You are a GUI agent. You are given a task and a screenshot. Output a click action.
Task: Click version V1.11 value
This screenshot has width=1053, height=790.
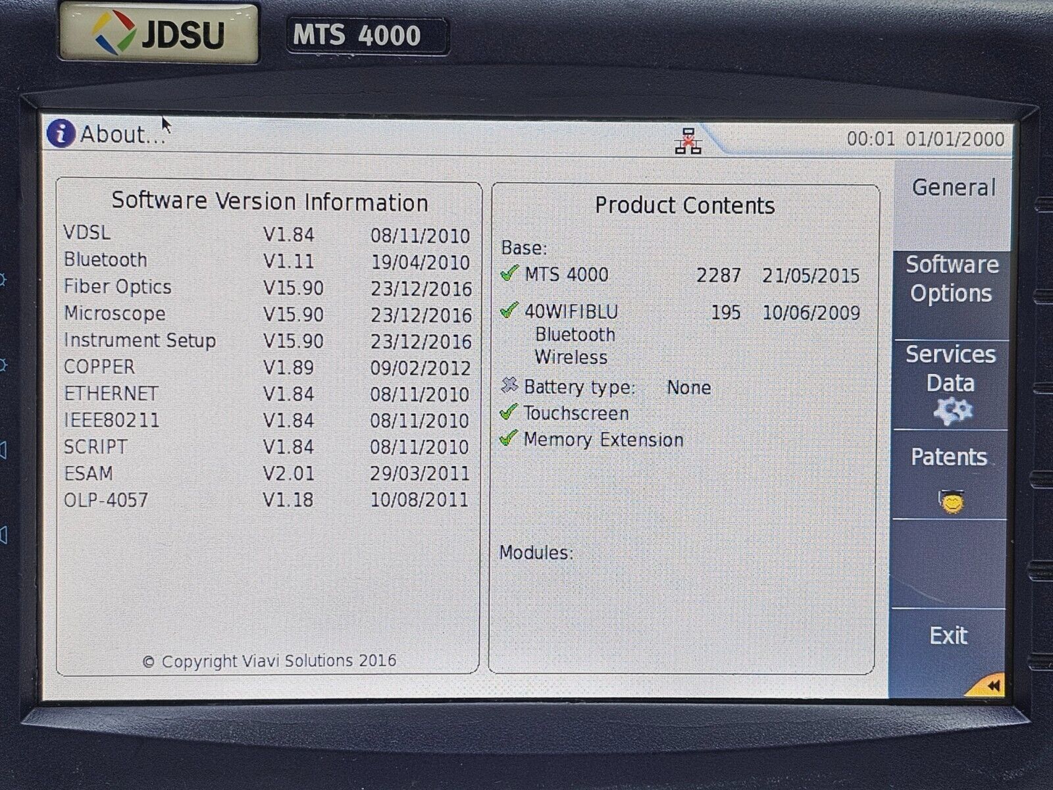288,261
